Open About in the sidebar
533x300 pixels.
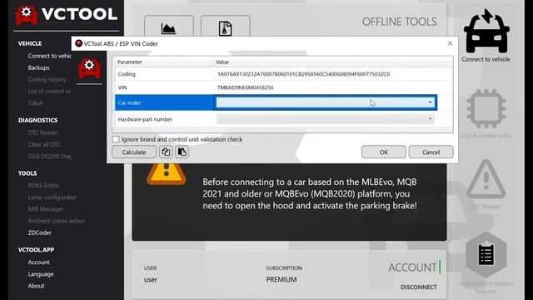[36, 286]
